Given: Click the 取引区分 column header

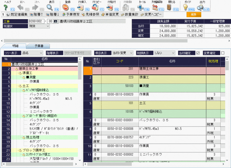Looking at the screenshot, I should point(97,61).
